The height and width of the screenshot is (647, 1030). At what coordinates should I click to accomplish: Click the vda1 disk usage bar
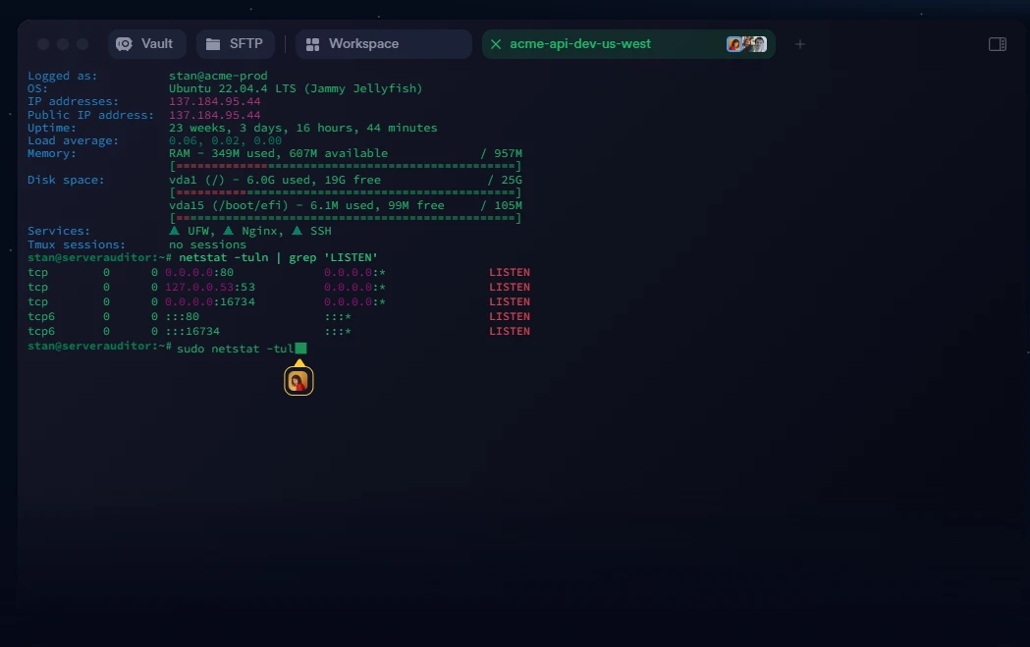coord(346,192)
